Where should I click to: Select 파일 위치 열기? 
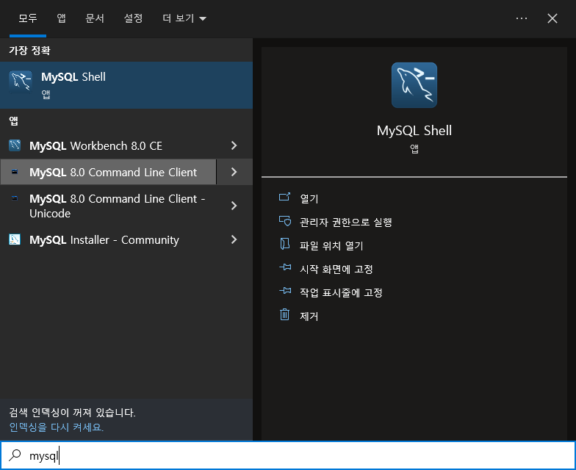tap(331, 245)
